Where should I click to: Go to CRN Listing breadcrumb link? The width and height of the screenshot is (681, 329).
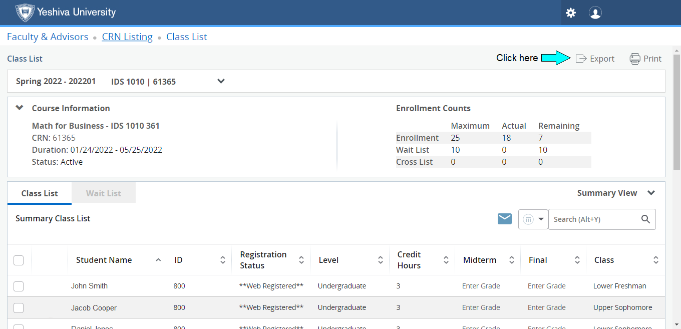click(127, 37)
